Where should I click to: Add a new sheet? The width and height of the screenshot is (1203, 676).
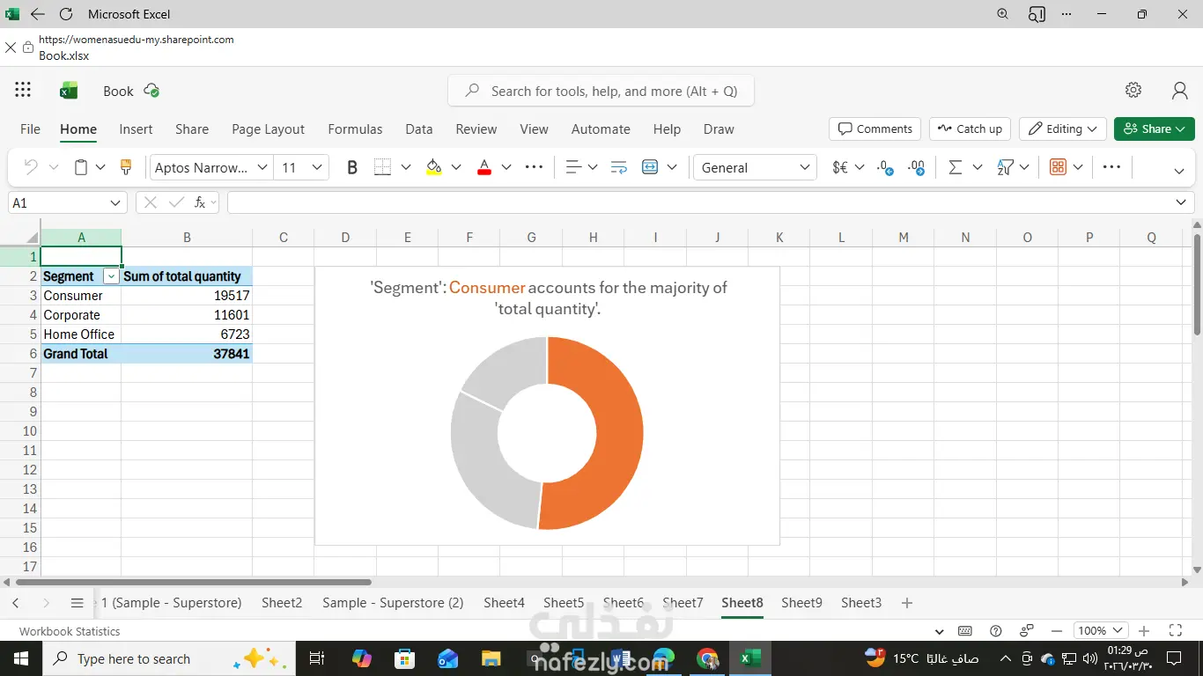click(907, 603)
